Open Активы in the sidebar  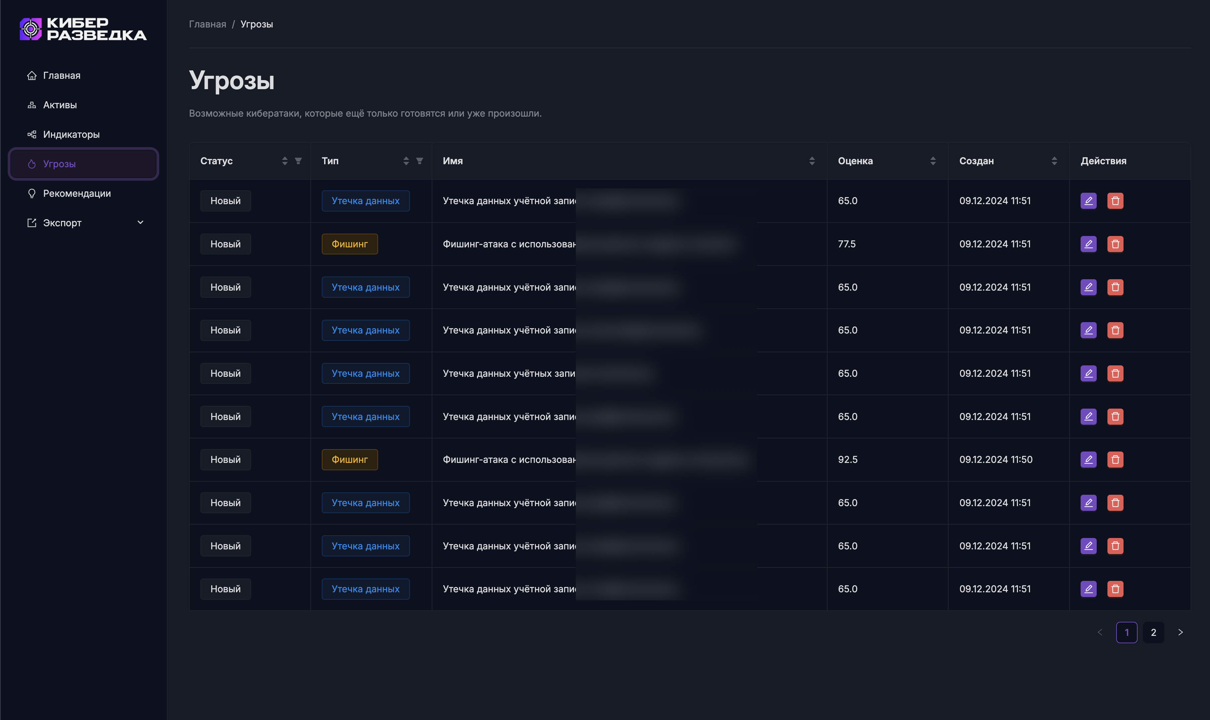tap(83, 105)
